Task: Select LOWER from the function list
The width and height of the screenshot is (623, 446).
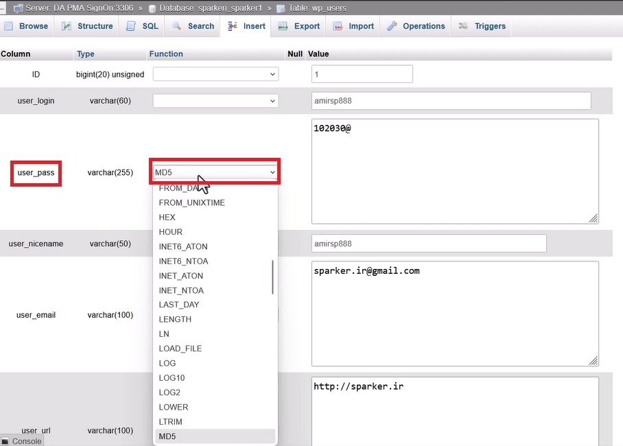Action: (174, 407)
